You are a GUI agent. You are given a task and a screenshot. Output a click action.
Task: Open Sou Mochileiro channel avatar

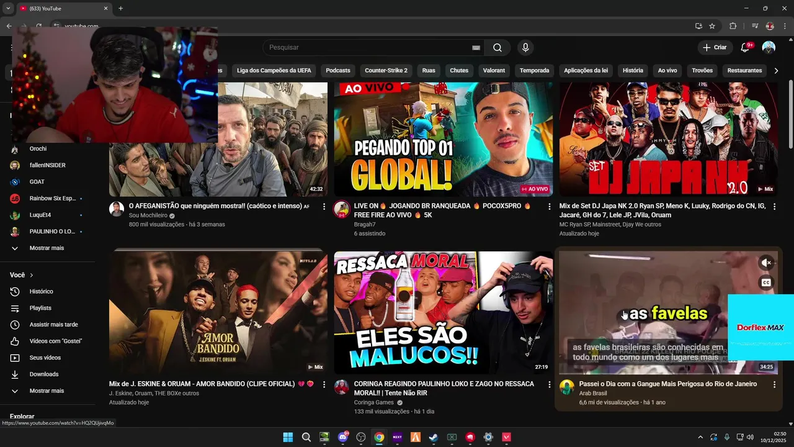coord(117,209)
